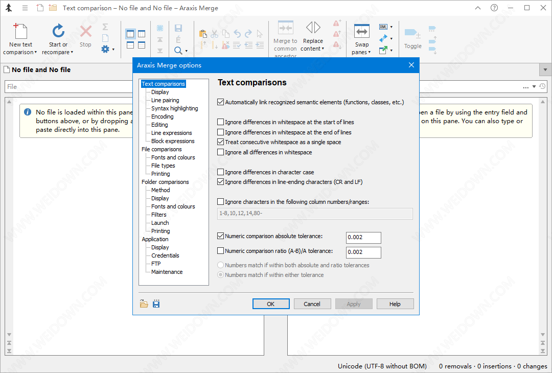Image resolution: width=552 pixels, height=373 pixels.
Task: Click Cancel in options dialog
Action: click(312, 304)
